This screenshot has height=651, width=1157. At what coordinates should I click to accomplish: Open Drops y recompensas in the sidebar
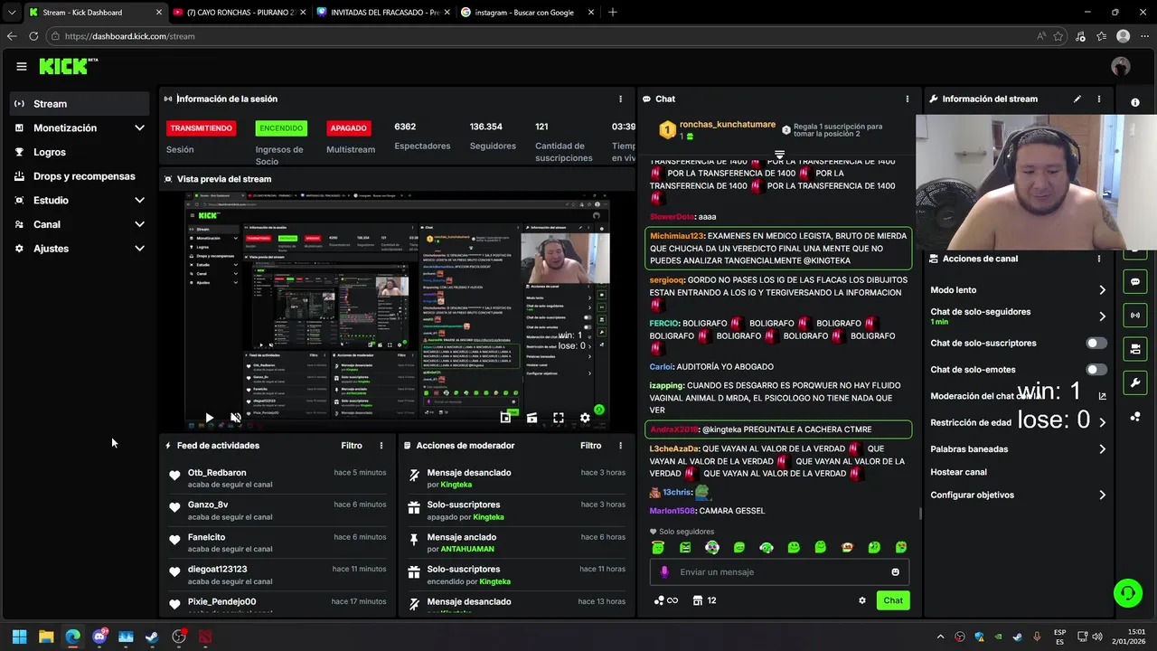80,176
